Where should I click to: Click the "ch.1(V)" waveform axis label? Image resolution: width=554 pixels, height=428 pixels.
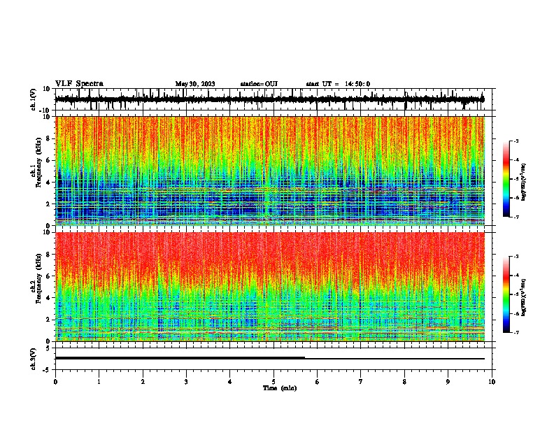pyautogui.click(x=34, y=99)
